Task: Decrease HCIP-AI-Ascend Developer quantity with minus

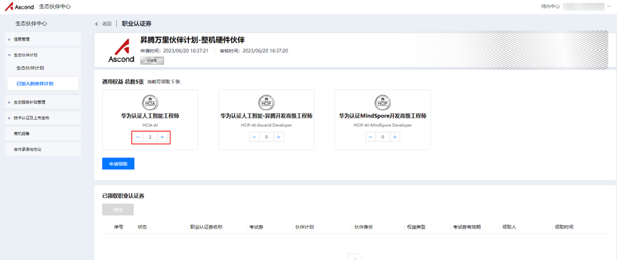Action: [254, 137]
